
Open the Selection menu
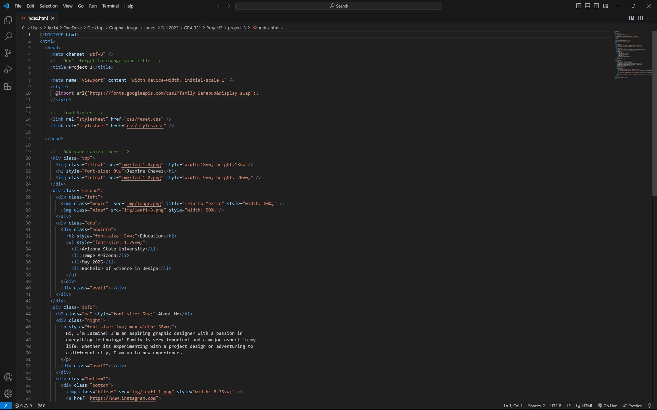point(48,6)
